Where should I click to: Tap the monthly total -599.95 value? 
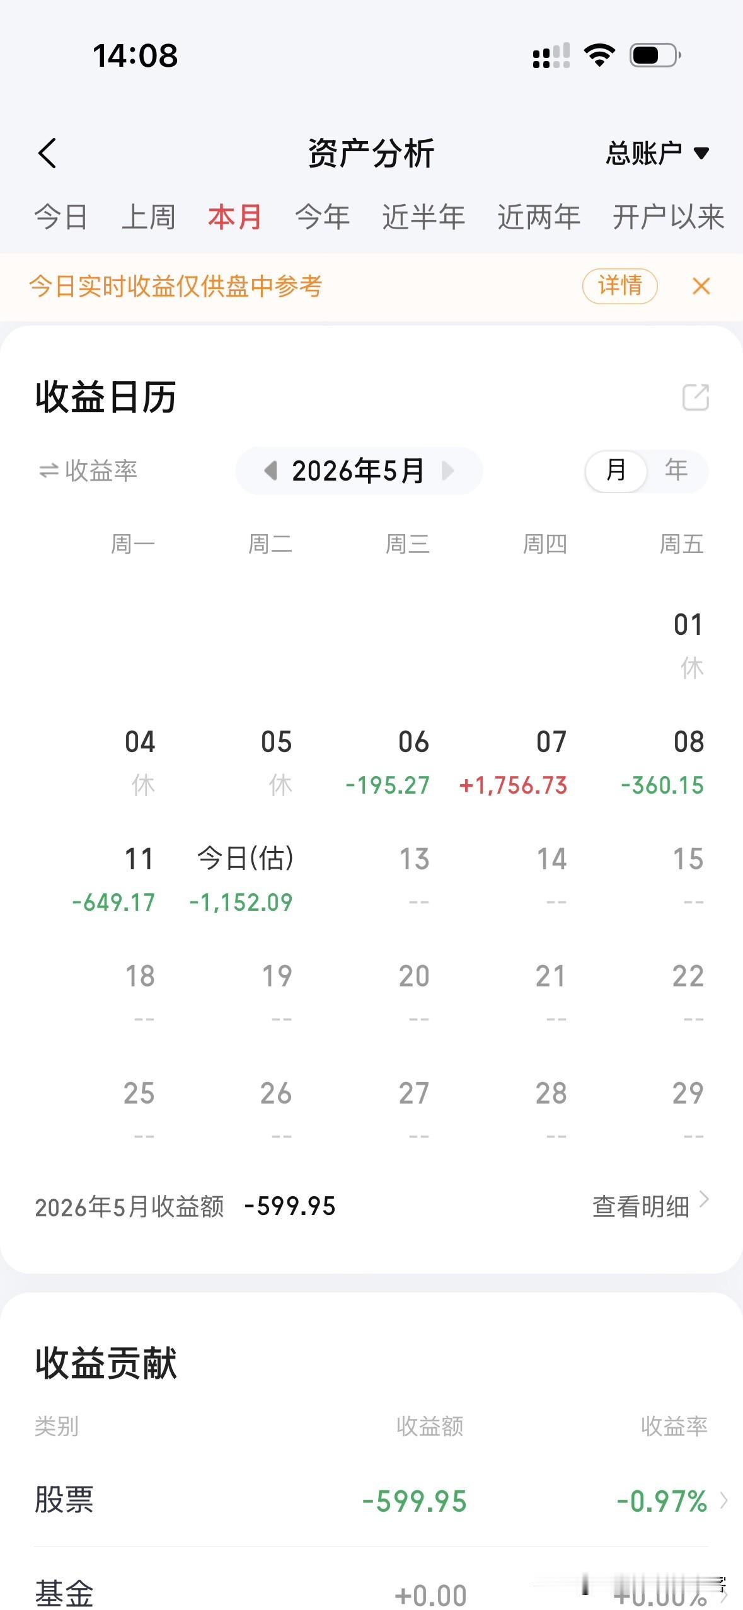pos(290,1206)
